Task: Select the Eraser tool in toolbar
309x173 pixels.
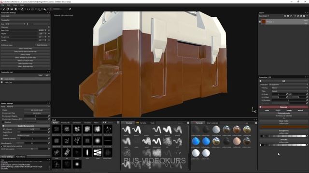Action: (x=8, y=9)
